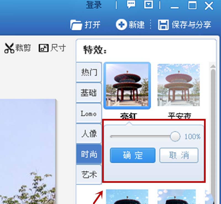Click the effects list scrollbar up arrow

point(213,66)
